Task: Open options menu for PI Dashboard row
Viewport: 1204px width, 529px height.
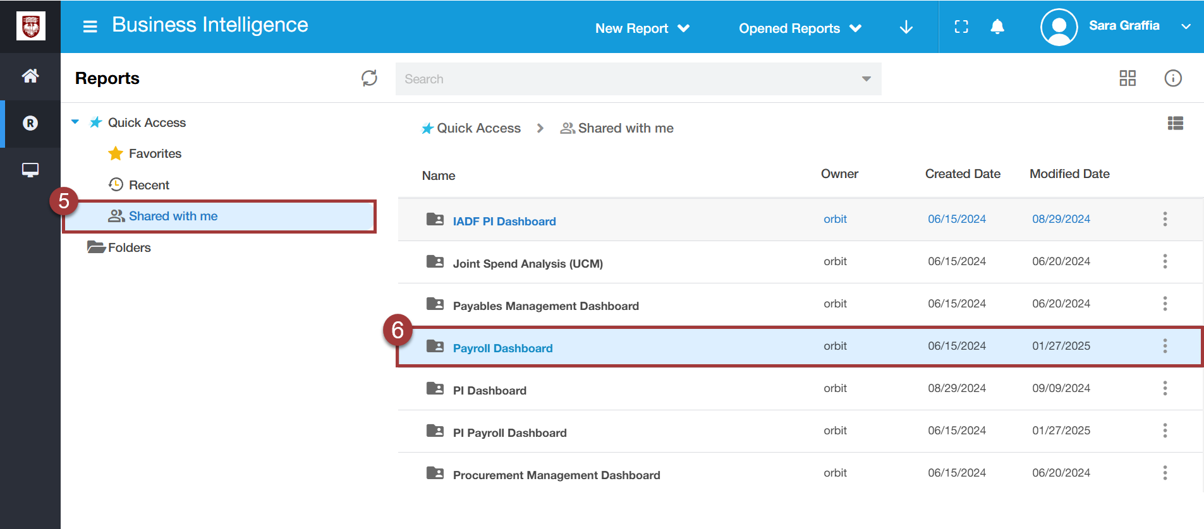Action: [x=1165, y=388]
